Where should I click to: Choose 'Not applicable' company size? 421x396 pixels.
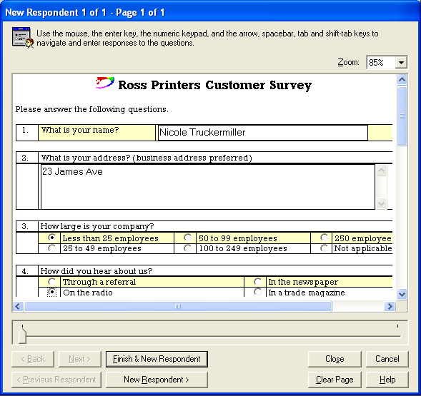coord(324,248)
